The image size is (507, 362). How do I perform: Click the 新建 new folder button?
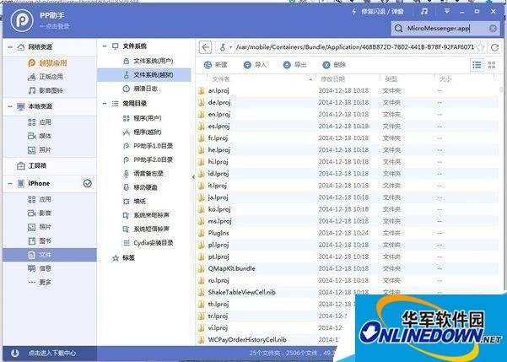point(216,65)
